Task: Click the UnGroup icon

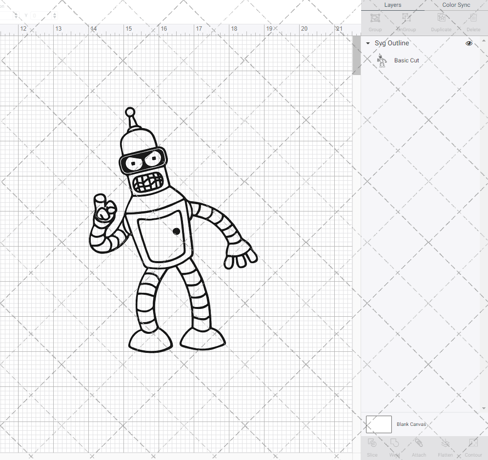Action: tap(406, 19)
